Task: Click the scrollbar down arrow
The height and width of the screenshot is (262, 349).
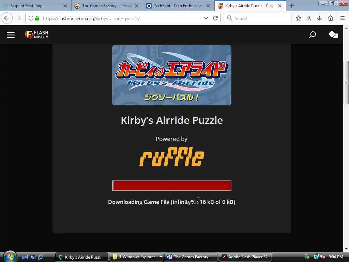Action: click(346, 249)
